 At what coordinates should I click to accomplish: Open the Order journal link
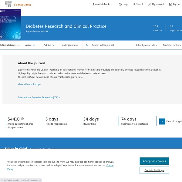tap(69, 45)
